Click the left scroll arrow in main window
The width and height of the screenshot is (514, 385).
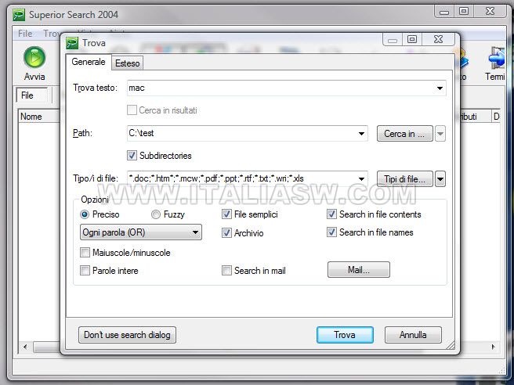click(x=25, y=347)
